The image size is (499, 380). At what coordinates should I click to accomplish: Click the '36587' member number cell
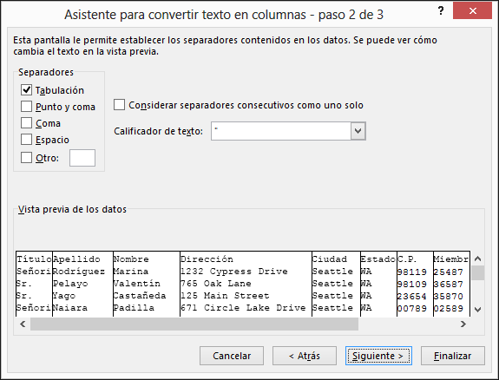click(x=449, y=285)
